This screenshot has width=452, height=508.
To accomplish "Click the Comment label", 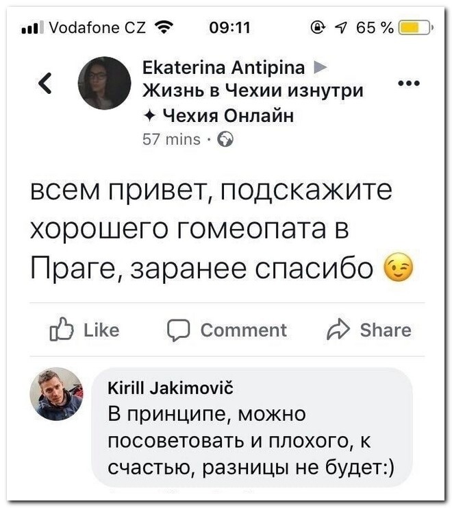I will pyautogui.click(x=243, y=330).
